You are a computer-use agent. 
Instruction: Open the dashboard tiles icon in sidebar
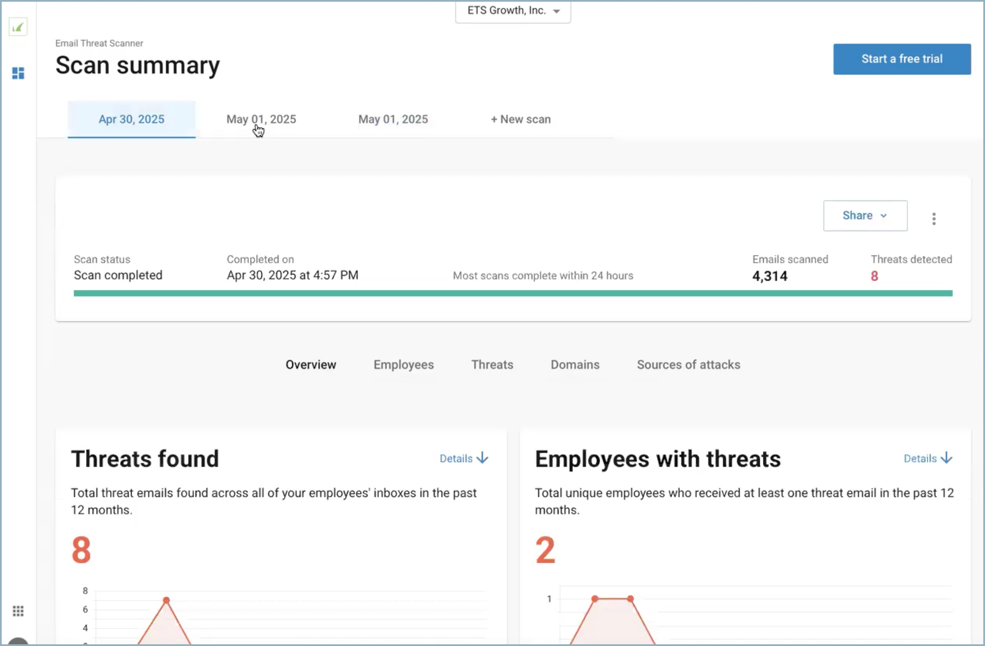point(18,73)
